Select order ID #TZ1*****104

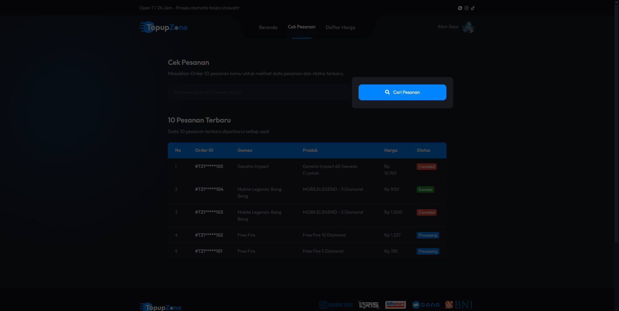point(209,190)
